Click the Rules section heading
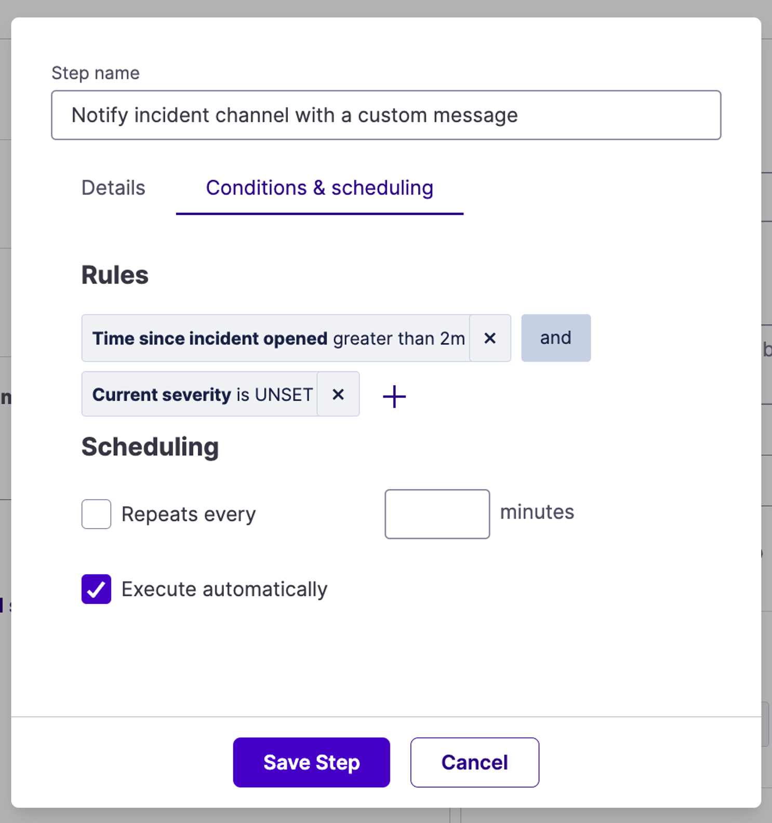Screen dimensions: 772x823 coord(115,275)
